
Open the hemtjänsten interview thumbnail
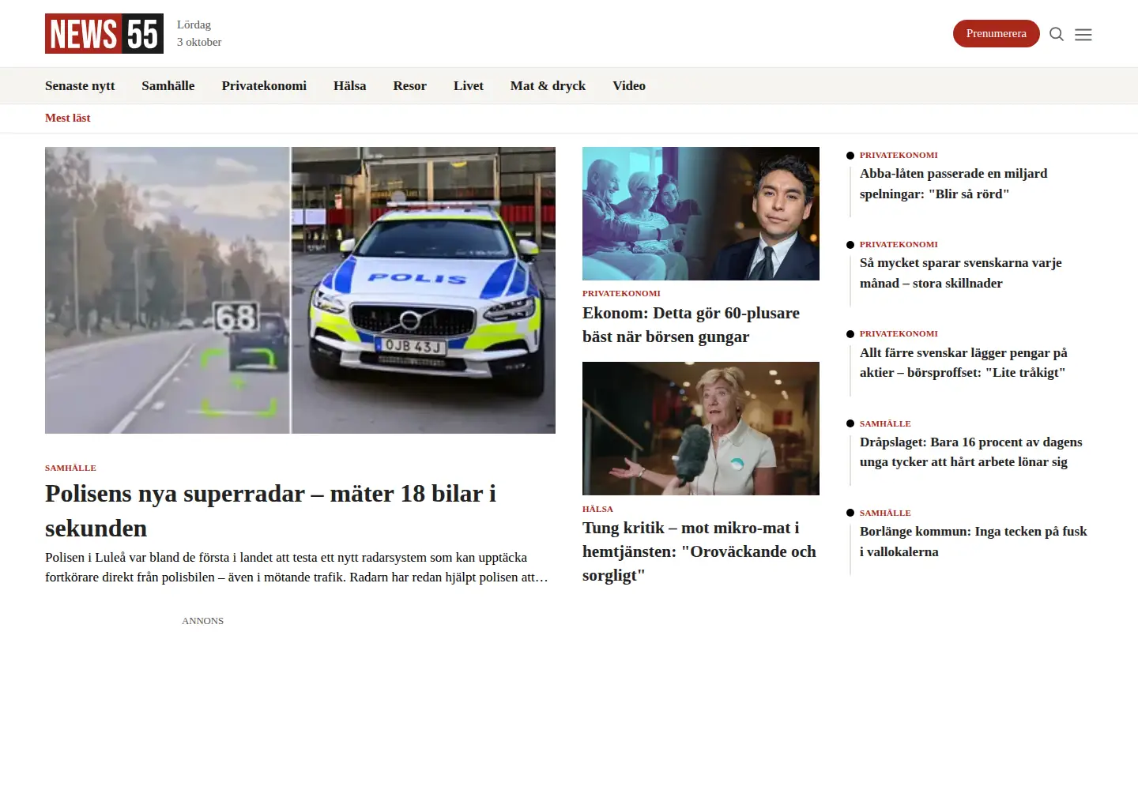[x=701, y=428]
